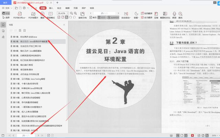Toggle 连续阅读 continuous reading
The height and width of the screenshot is (138, 220).
tap(113, 18)
